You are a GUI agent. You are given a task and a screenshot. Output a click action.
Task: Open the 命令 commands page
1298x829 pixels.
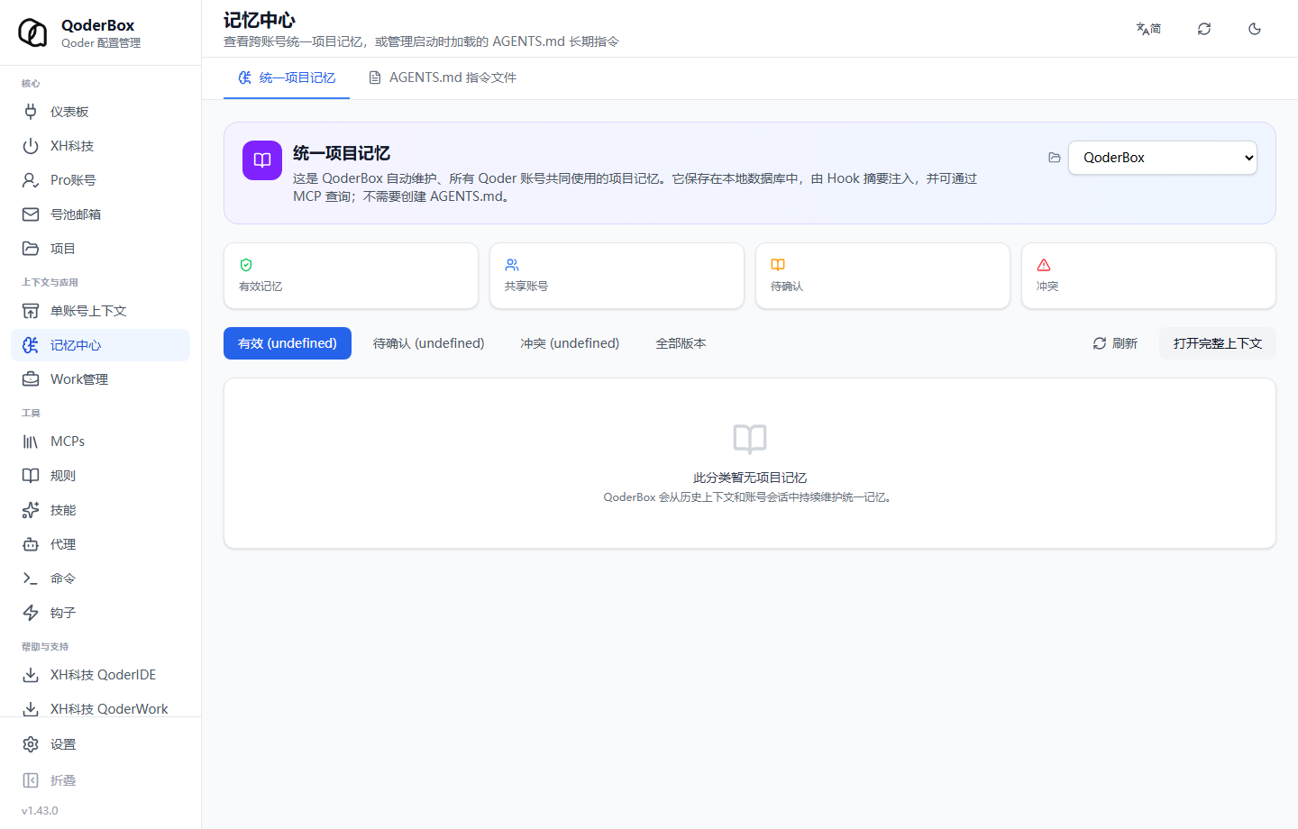point(100,578)
